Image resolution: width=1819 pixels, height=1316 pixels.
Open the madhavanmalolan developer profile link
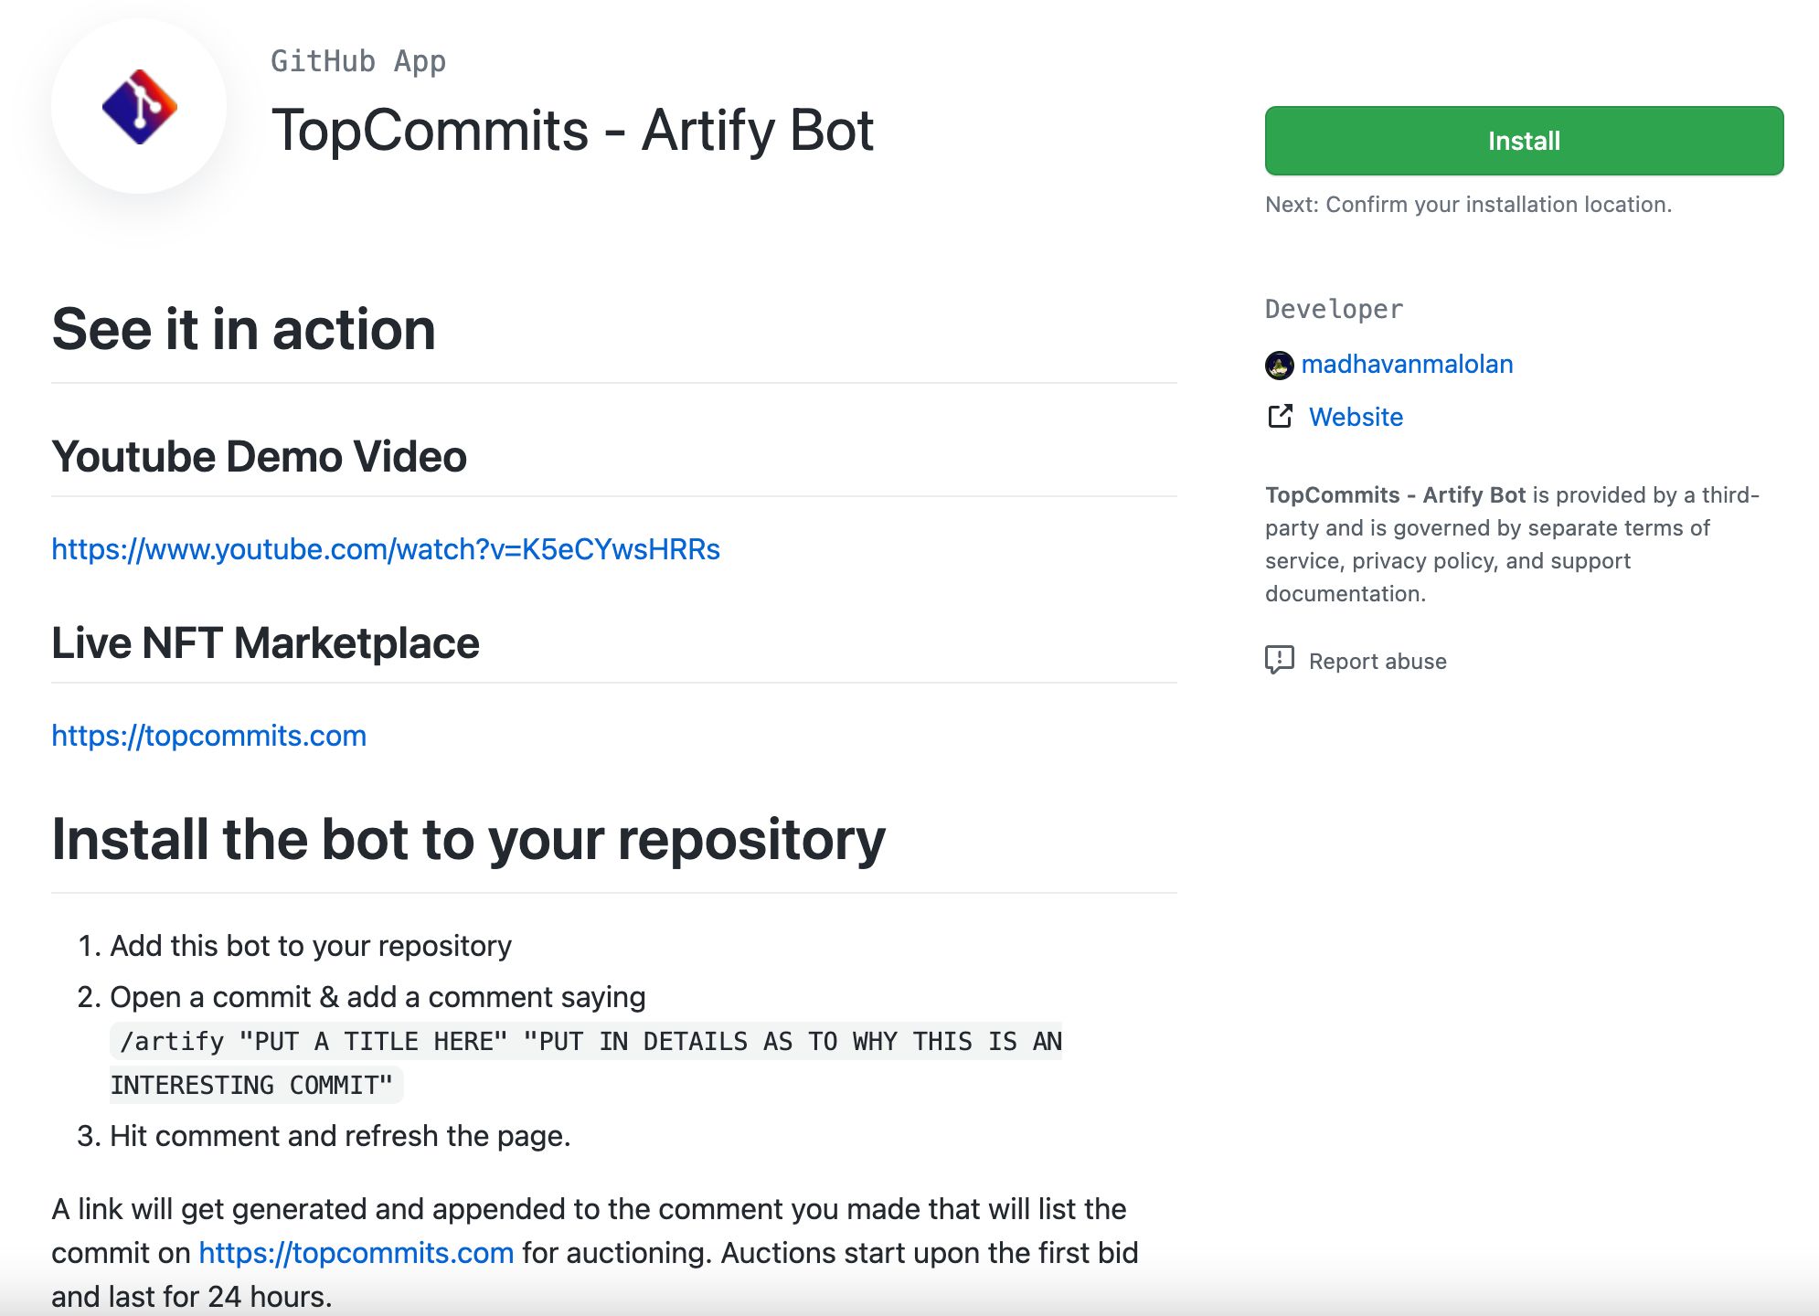1407,365
